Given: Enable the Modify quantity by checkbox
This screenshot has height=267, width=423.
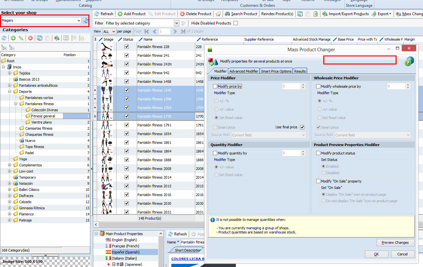Looking at the screenshot, I should tap(215, 153).
